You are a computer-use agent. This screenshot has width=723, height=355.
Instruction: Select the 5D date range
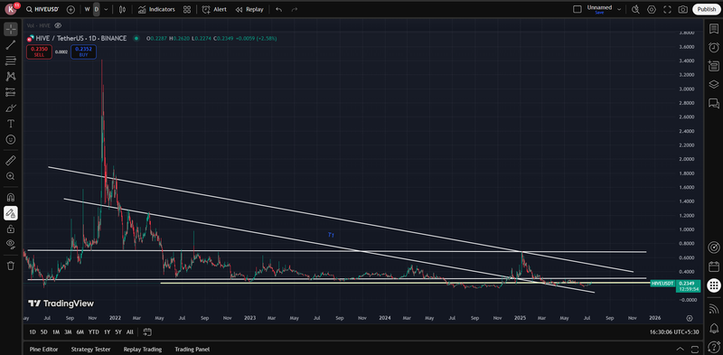pyautogui.click(x=43, y=332)
